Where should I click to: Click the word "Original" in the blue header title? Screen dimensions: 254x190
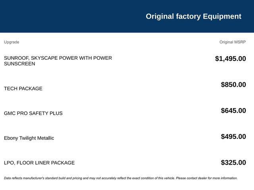(x=160, y=16)
